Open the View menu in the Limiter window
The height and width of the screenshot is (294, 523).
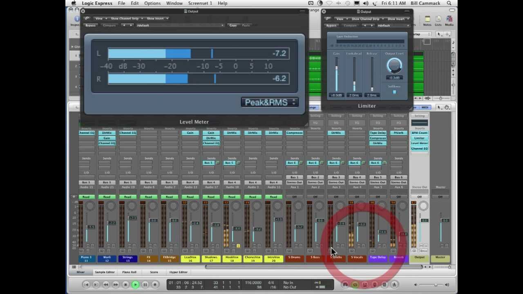click(341, 19)
